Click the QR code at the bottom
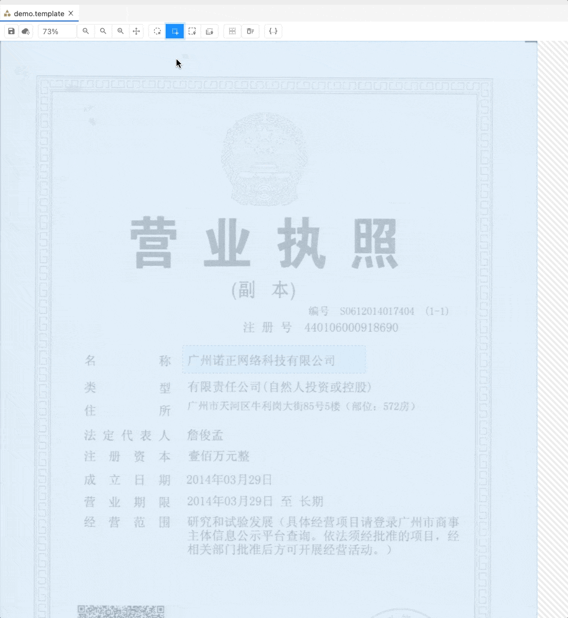The image size is (568, 618). (121, 611)
